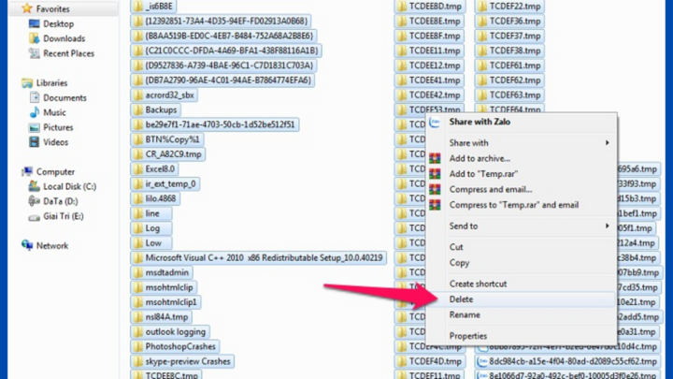673x379 pixels.
Task: Select the BTN%Copy%1 folder
Action: pos(166,139)
